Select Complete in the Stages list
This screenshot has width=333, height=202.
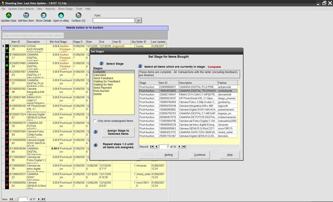coord(114,72)
